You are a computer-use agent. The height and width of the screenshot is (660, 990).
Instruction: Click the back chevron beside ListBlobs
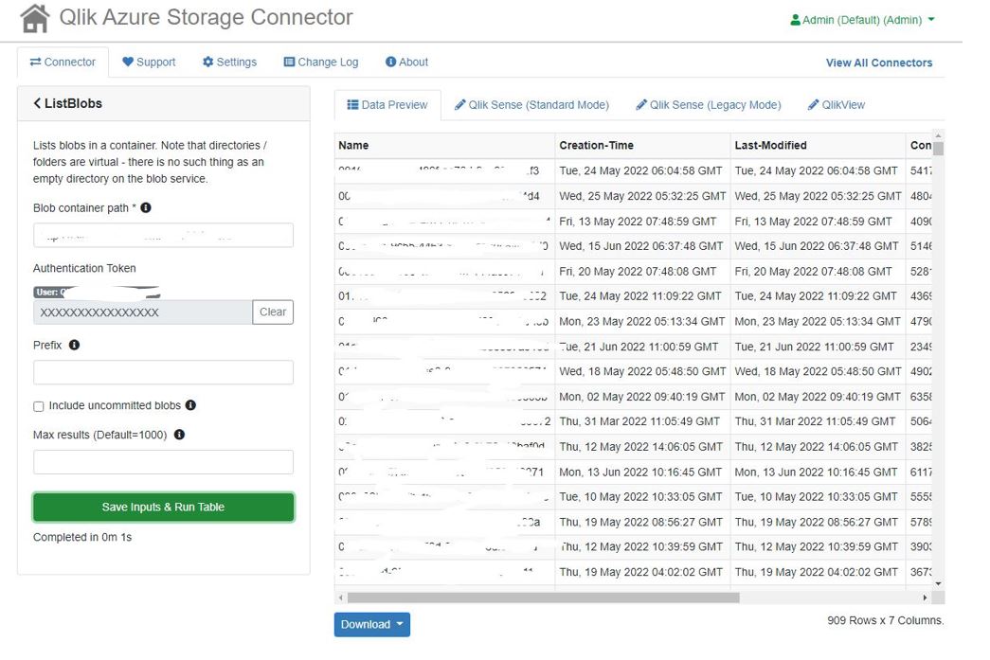coord(38,103)
